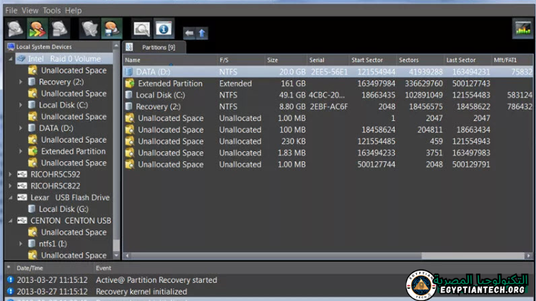The width and height of the screenshot is (536, 301).
Task: Navigate up with the blue up arrow
Action: 202,33
